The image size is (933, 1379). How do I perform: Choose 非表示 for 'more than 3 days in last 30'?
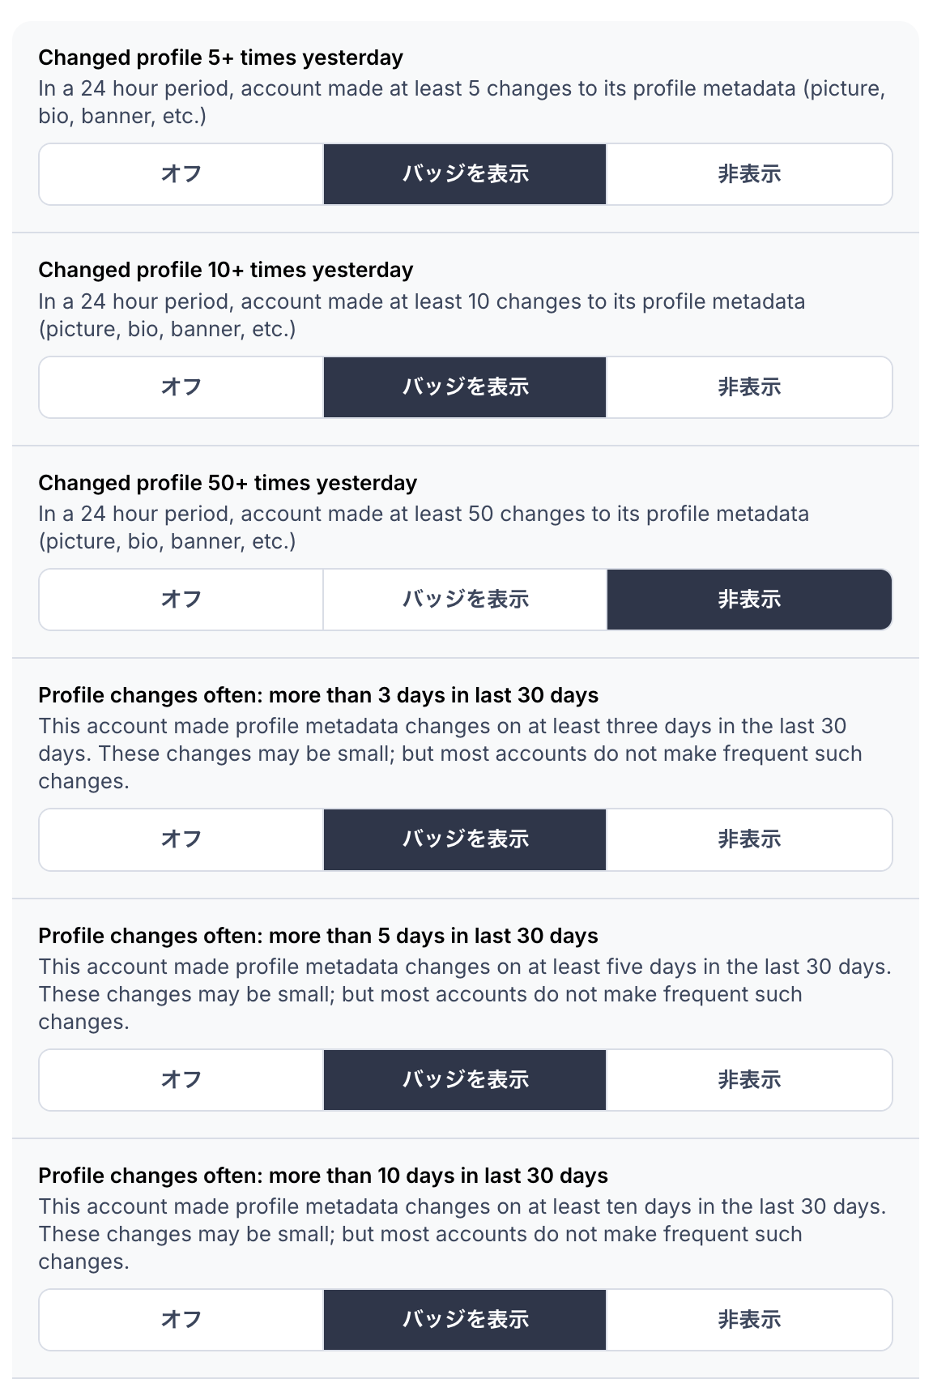pyautogui.click(x=749, y=839)
